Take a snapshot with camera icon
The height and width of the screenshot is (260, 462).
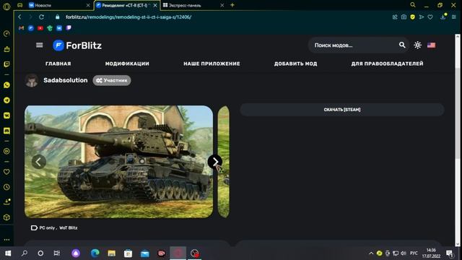tap(404, 17)
